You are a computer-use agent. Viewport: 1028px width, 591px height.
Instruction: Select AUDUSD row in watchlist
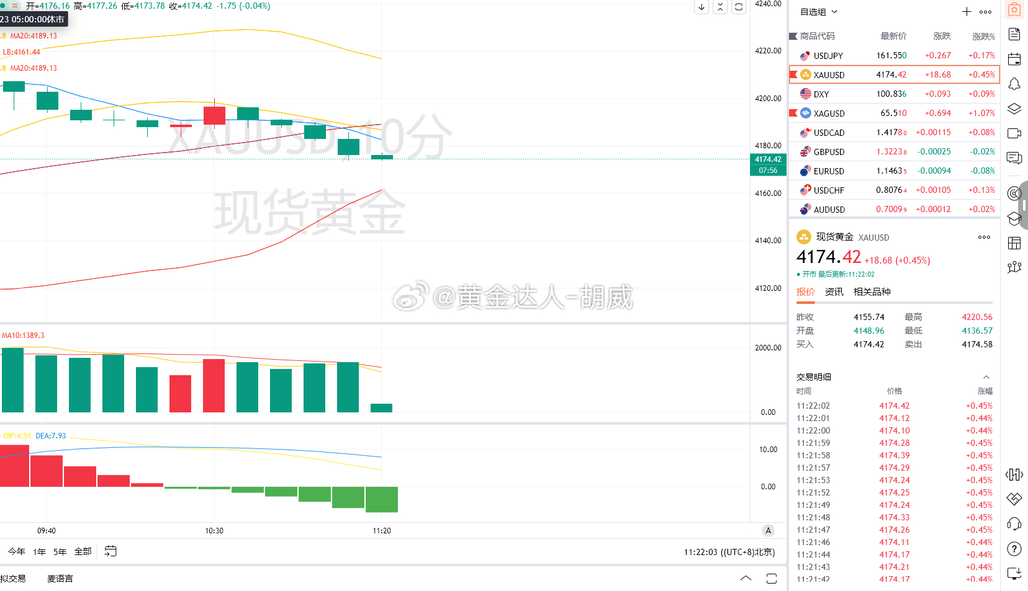[894, 209]
